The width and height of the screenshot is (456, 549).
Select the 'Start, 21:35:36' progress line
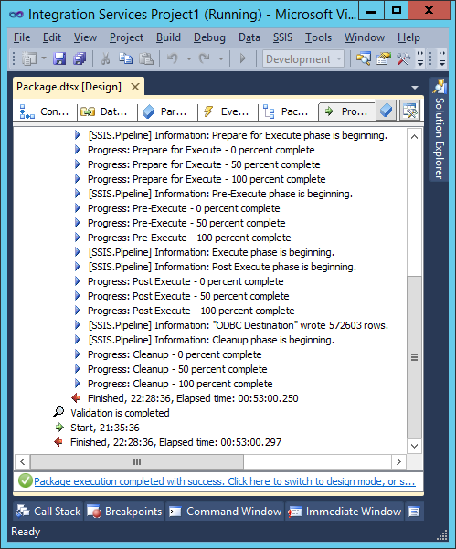105,428
